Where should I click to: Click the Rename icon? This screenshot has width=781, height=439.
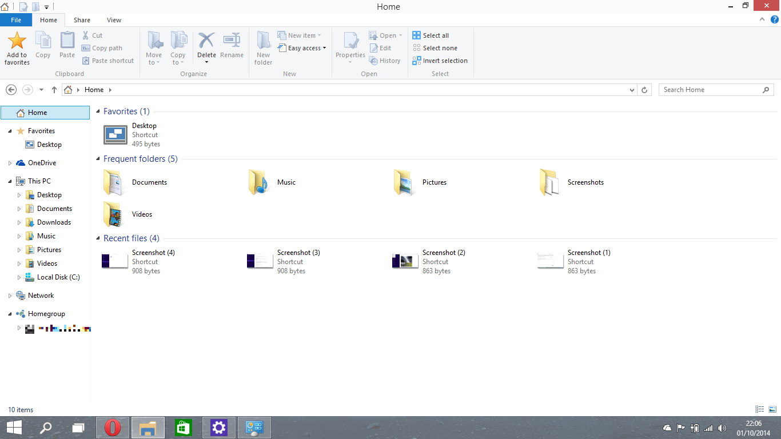232,40
